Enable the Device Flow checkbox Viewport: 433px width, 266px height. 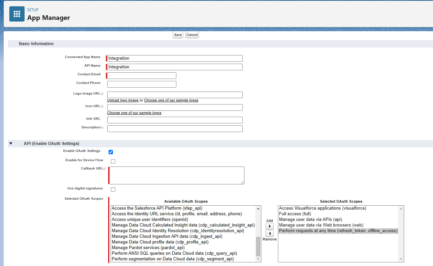point(113,162)
